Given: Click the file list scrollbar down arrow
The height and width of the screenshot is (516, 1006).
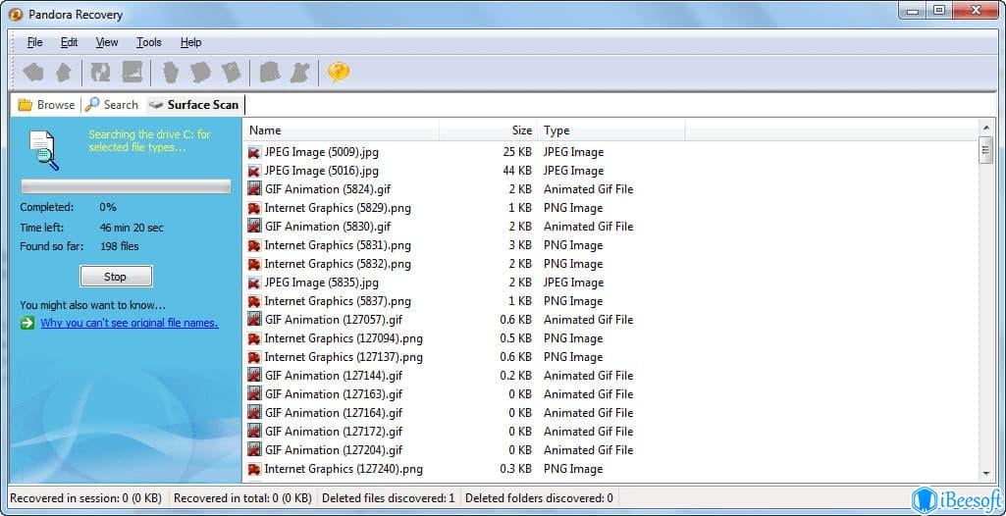Looking at the screenshot, I should tap(986, 474).
